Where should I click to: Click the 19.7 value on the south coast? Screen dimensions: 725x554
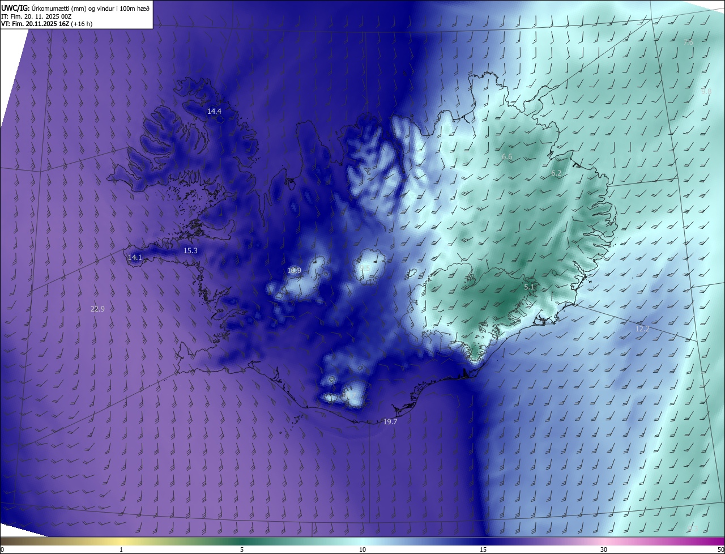(390, 422)
